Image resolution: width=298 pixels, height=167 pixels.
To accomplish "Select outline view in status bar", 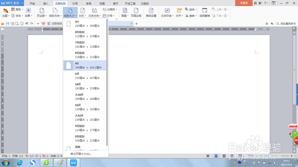I will click(224, 156).
